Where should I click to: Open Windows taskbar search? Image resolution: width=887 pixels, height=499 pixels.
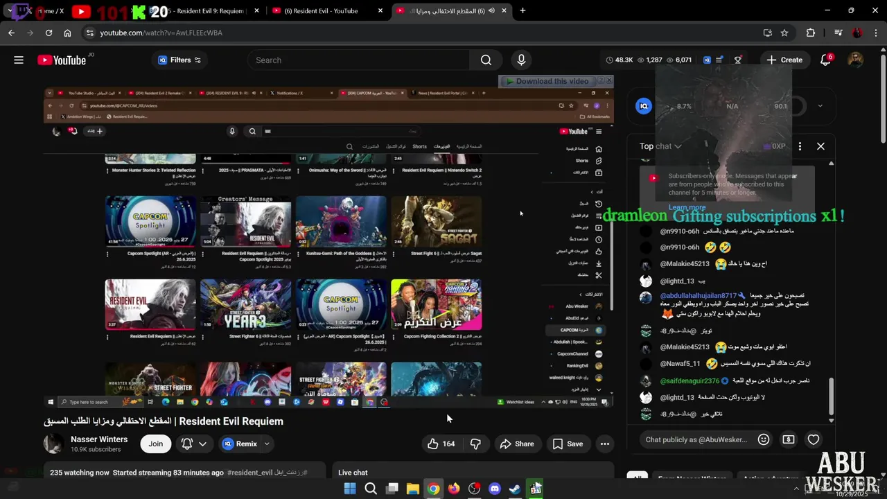click(371, 489)
